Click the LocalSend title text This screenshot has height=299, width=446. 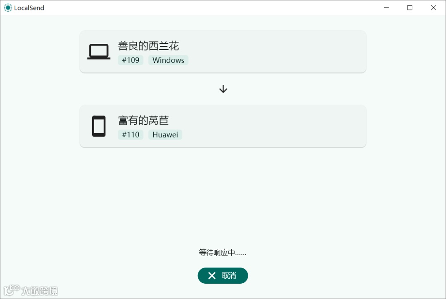pos(29,8)
